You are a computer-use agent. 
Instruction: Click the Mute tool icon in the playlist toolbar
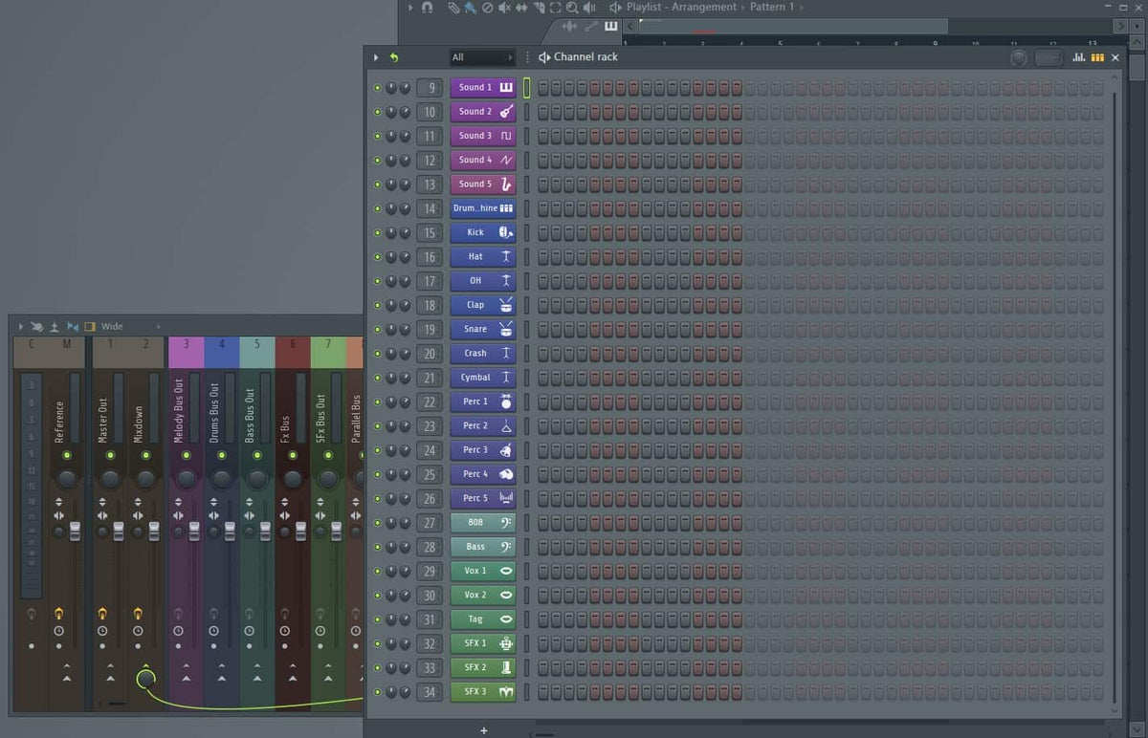[x=506, y=8]
